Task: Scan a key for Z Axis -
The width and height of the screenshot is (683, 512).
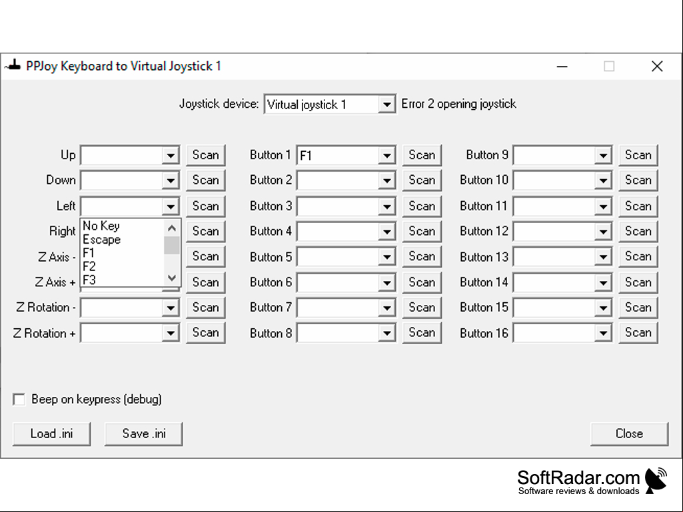Action: pyautogui.click(x=206, y=256)
